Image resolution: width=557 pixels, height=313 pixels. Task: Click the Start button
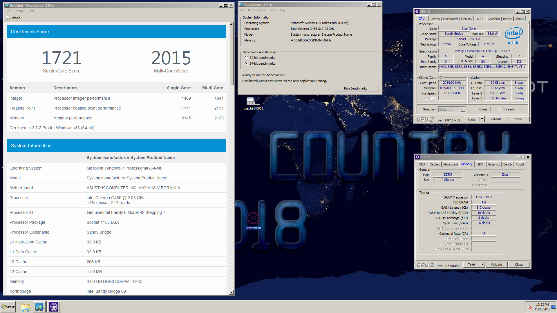point(8,307)
